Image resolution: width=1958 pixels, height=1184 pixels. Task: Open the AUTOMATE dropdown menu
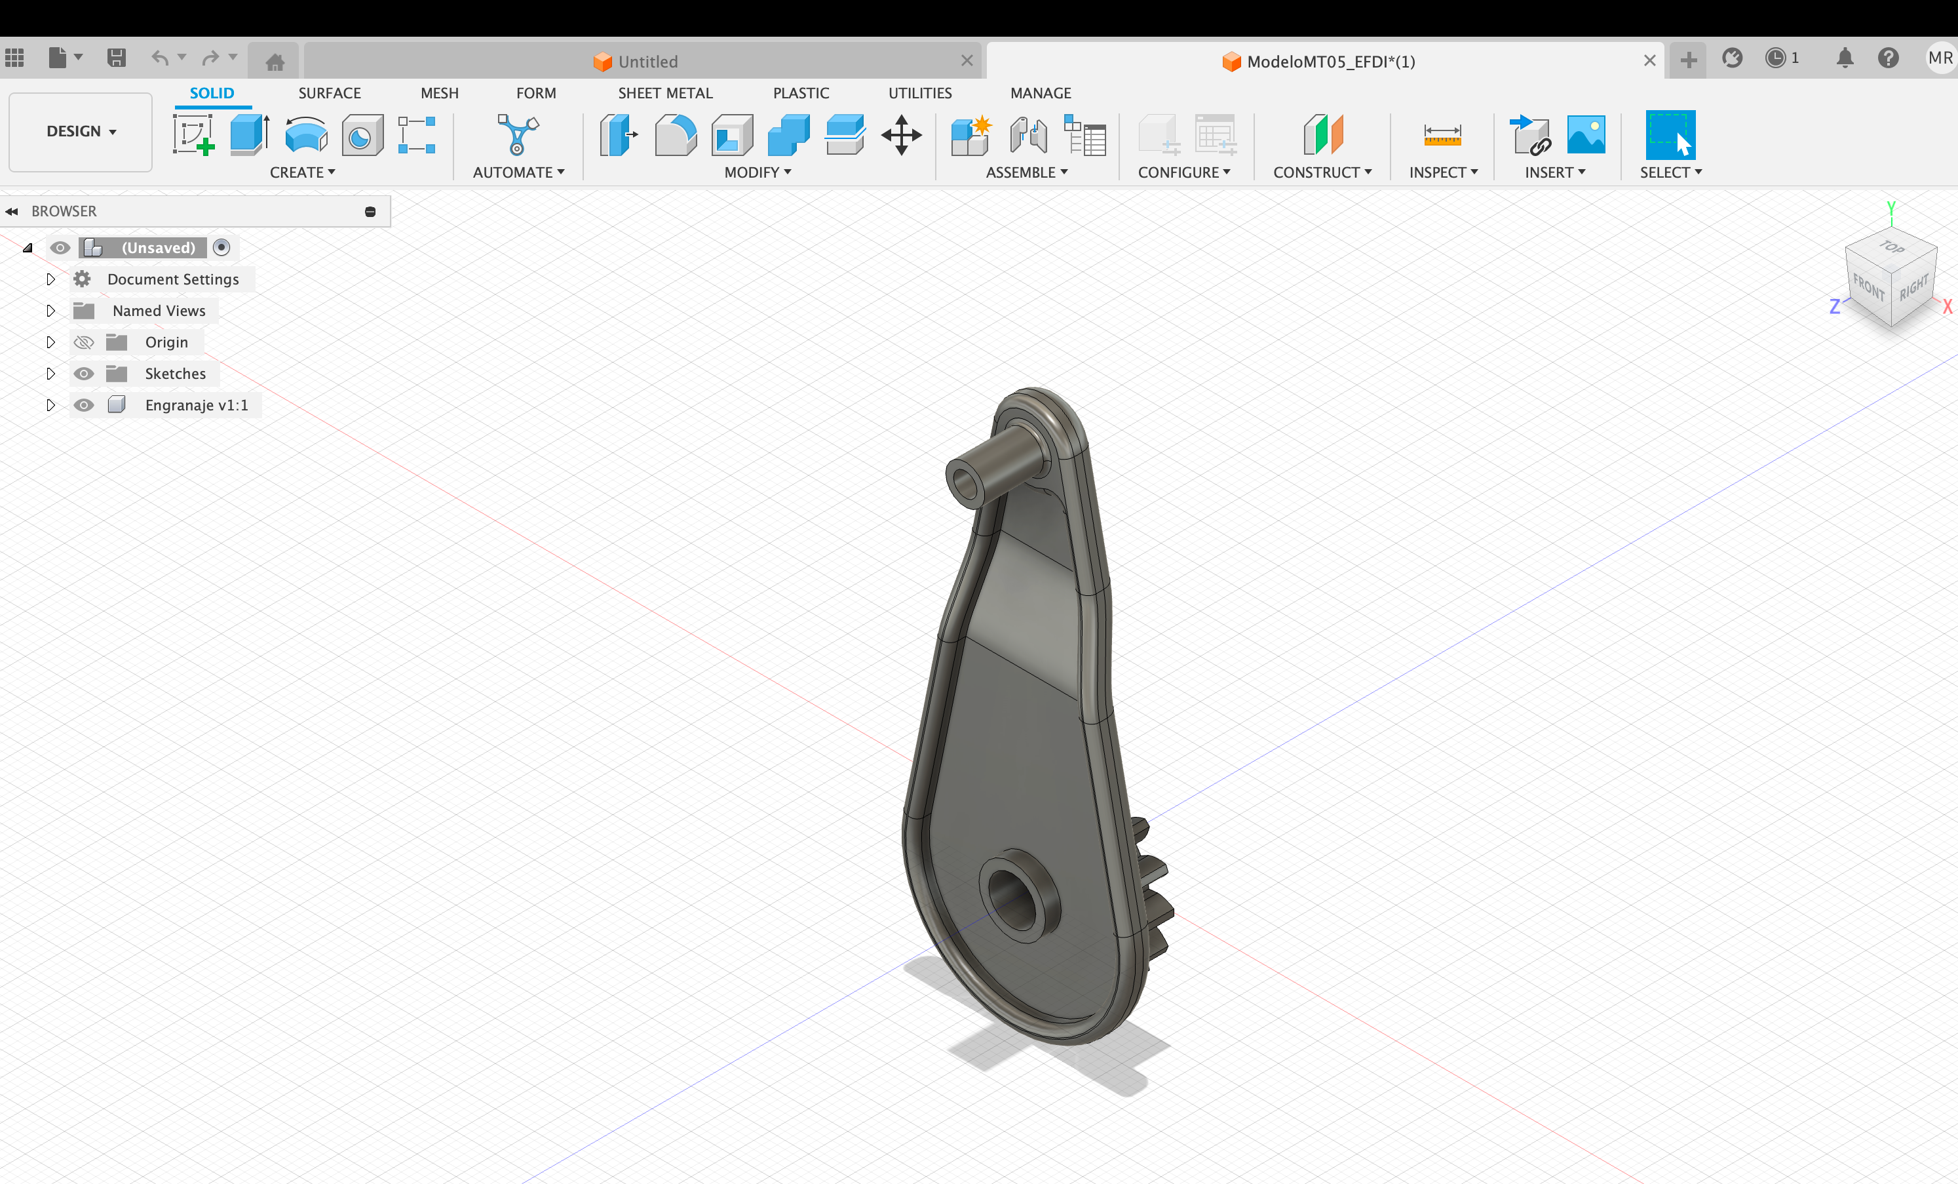click(x=518, y=172)
